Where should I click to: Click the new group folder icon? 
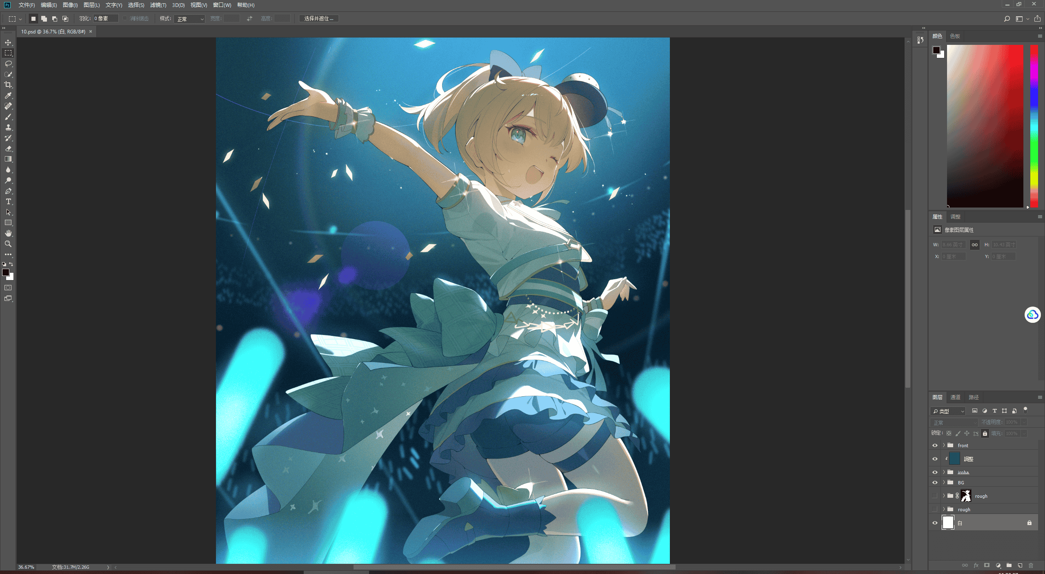pos(1009,565)
